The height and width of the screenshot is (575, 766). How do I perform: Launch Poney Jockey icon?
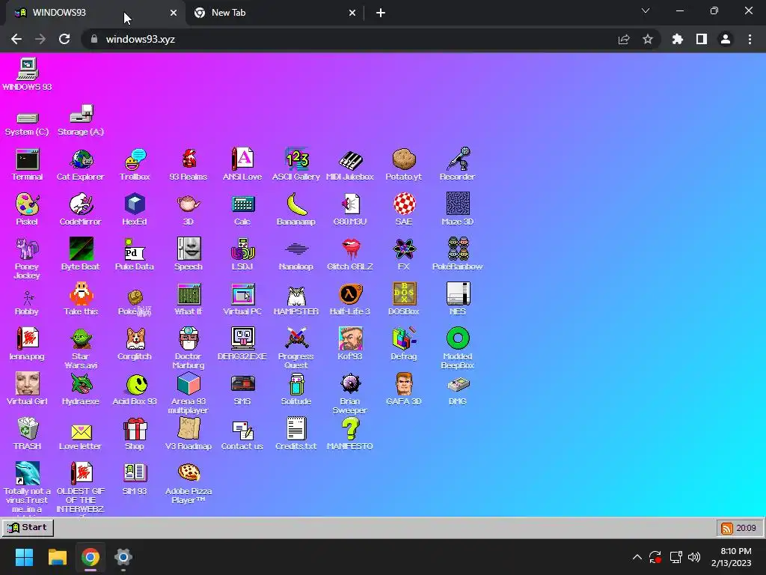coord(28,258)
